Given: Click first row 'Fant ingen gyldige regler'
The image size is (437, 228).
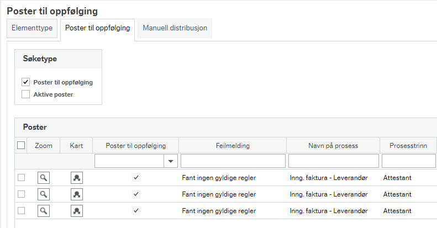Looking at the screenshot, I should [219, 178].
